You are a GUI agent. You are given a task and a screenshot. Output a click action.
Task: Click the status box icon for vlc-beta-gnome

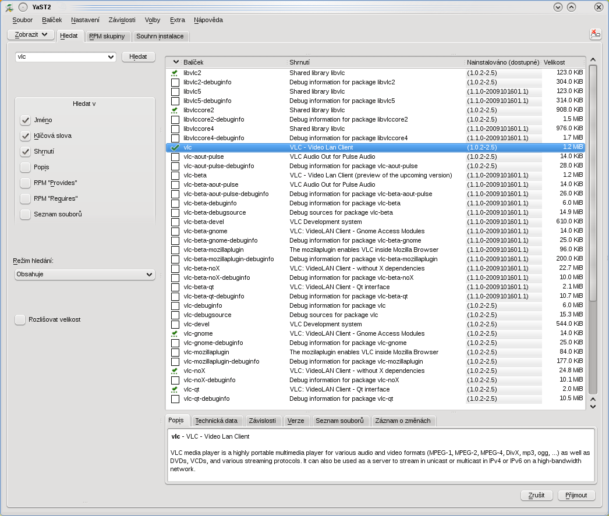pyautogui.click(x=175, y=231)
